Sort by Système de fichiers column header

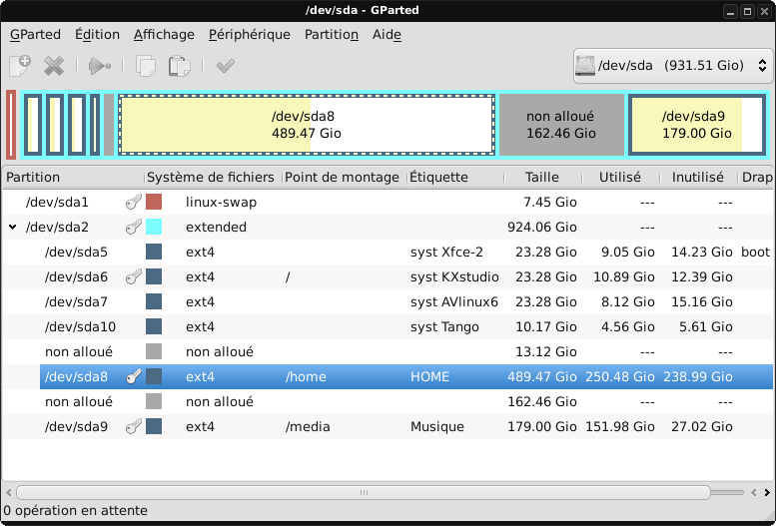tap(213, 177)
